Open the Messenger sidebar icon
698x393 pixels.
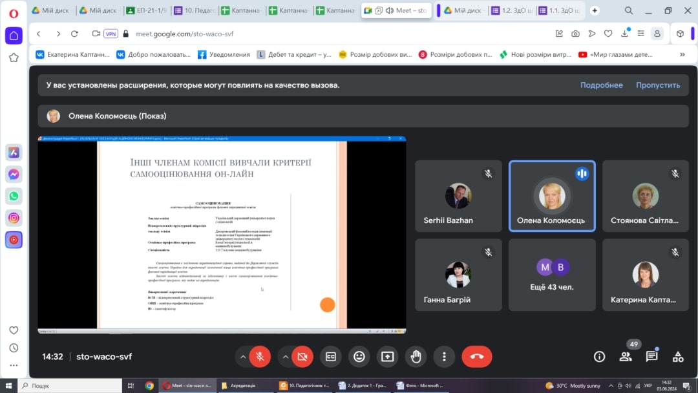coord(14,175)
